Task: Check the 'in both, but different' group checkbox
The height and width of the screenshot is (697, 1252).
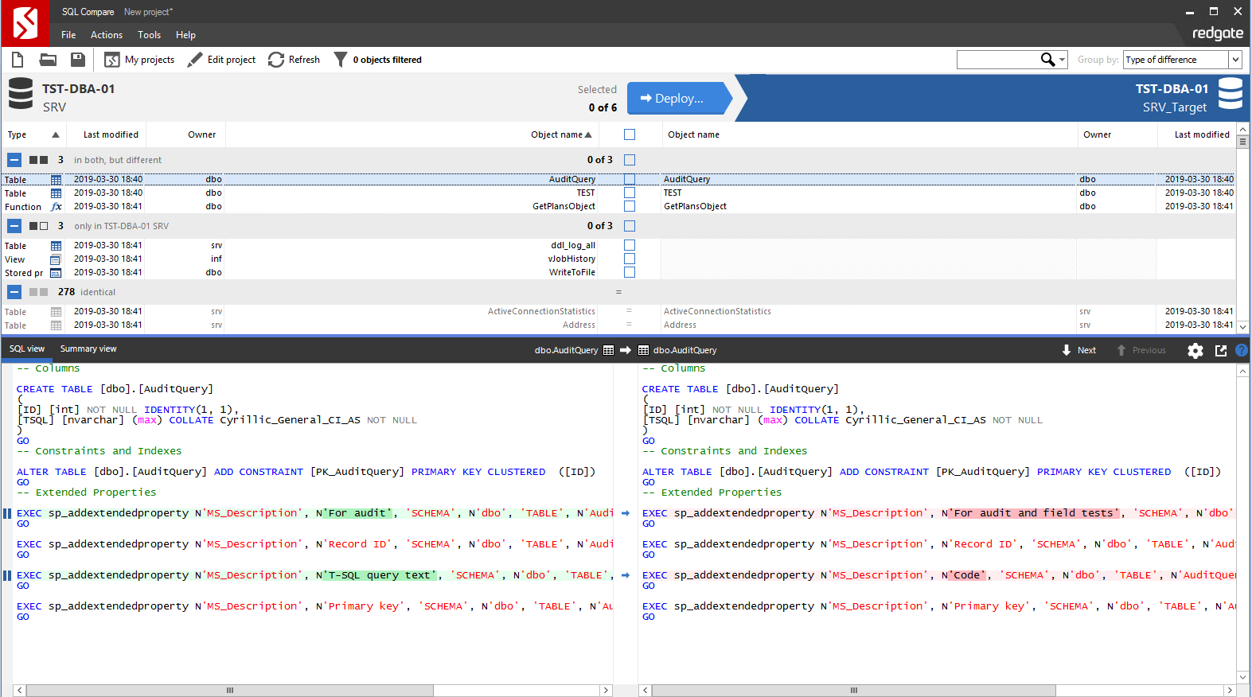Action: click(x=630, y=160)
